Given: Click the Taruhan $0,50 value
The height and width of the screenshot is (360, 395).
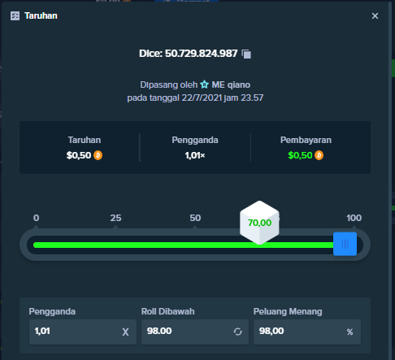Looking at the screenshot, I should click(x=79, y=155).
